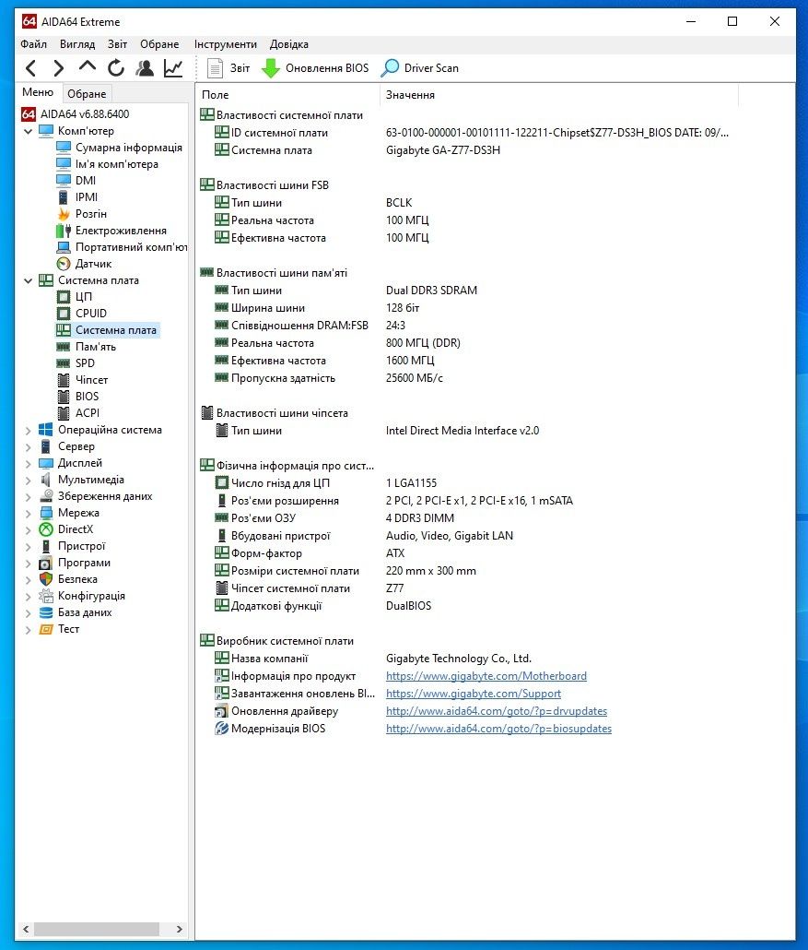This screenshot has height=950, width=808.
Task: Go up one level with Up arrow
Action: [88, 67]
